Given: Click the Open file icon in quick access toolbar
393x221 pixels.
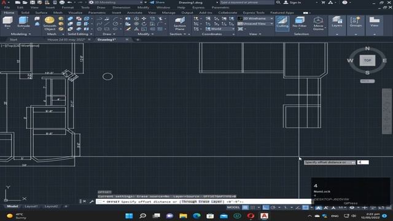Looking at the screenshot, I should pyautogui.click(x=25, y=2).
